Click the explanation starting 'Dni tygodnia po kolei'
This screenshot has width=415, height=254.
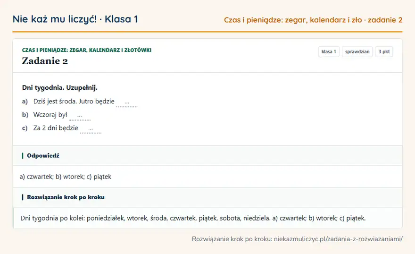coord(193,218)
